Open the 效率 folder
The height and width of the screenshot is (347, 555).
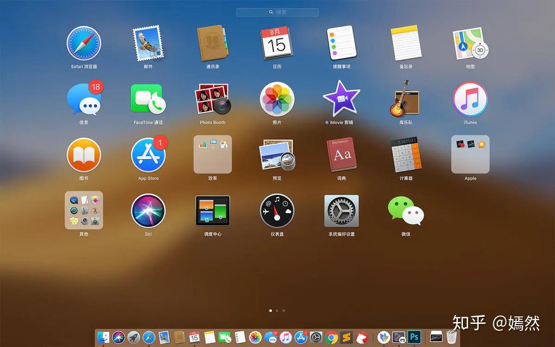tap(212, 155)
